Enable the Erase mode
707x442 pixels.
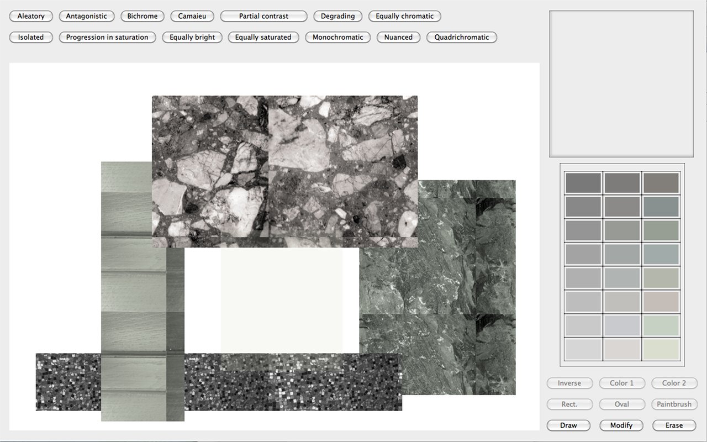(x=674, y=425)
